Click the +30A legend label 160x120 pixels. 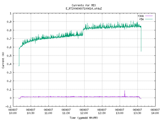click(140, 16)
